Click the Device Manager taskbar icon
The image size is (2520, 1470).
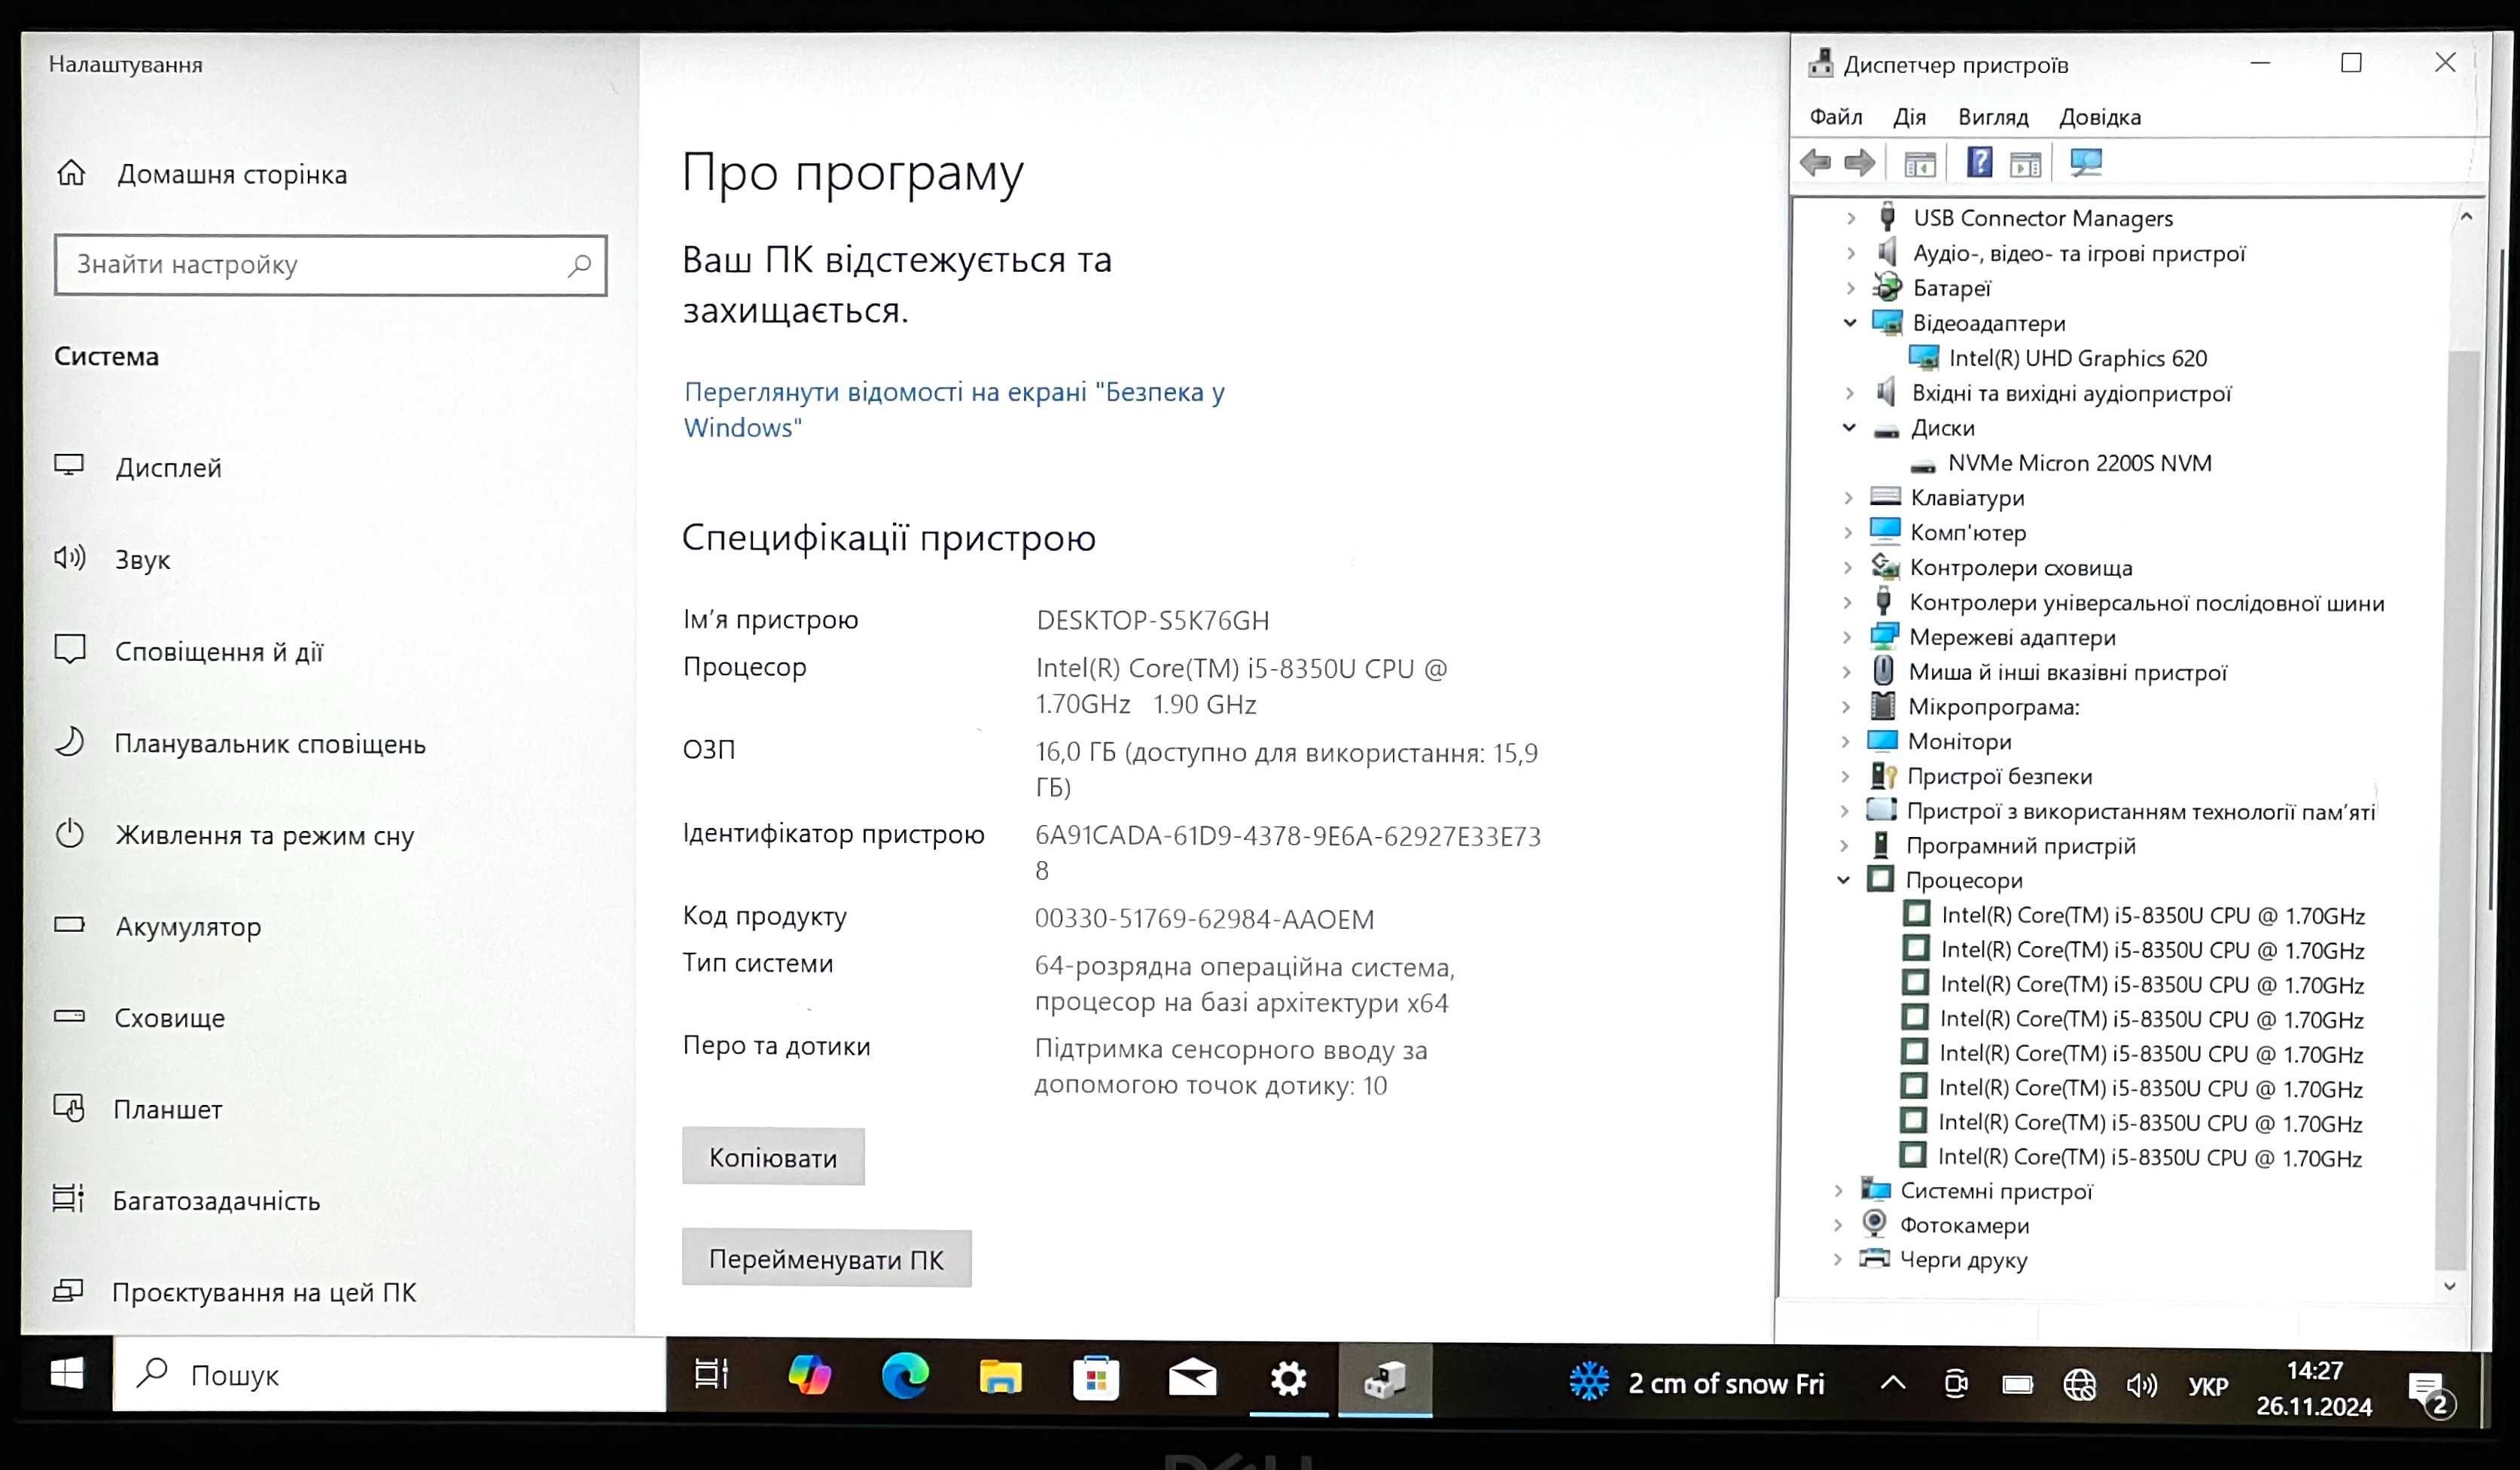(1385, 1380)
